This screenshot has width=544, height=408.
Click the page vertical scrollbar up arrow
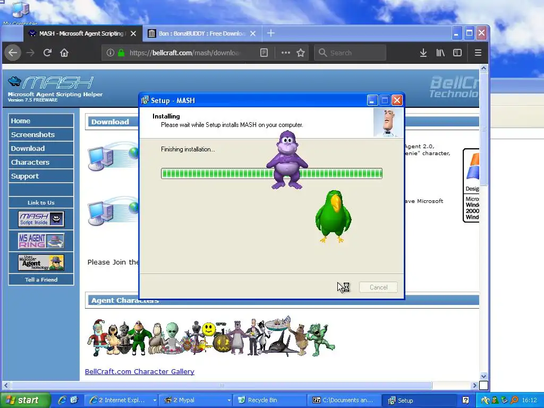[x=483, y=69]
